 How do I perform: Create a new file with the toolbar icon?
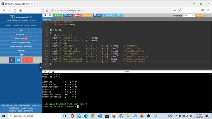[45, 15]
